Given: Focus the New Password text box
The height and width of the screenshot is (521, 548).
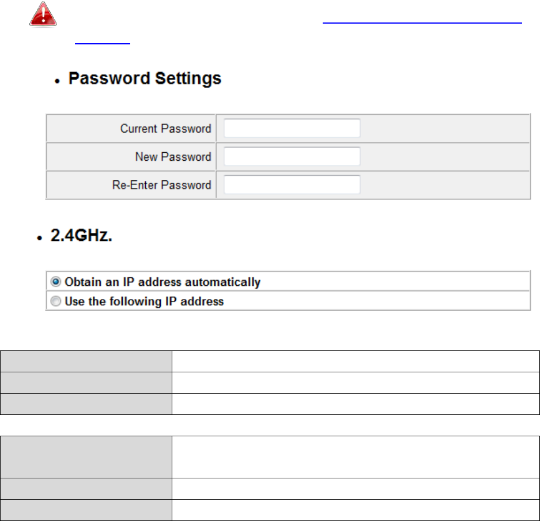Looking at the screenshot, I should pos(292,156).
